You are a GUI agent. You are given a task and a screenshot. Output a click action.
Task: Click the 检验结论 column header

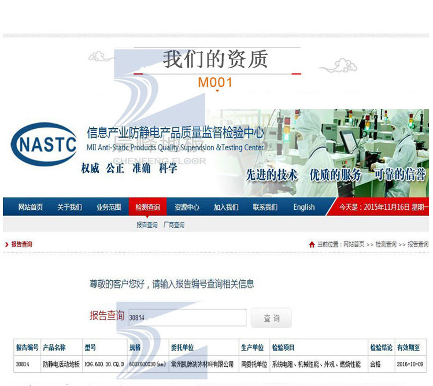(x=382, y=347)
